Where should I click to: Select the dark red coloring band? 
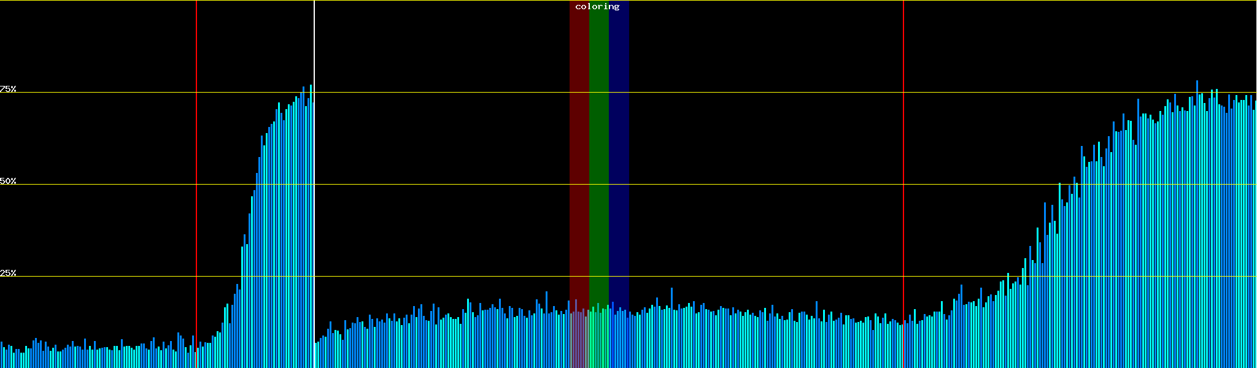pyautogui.click(x=579, y=153)
